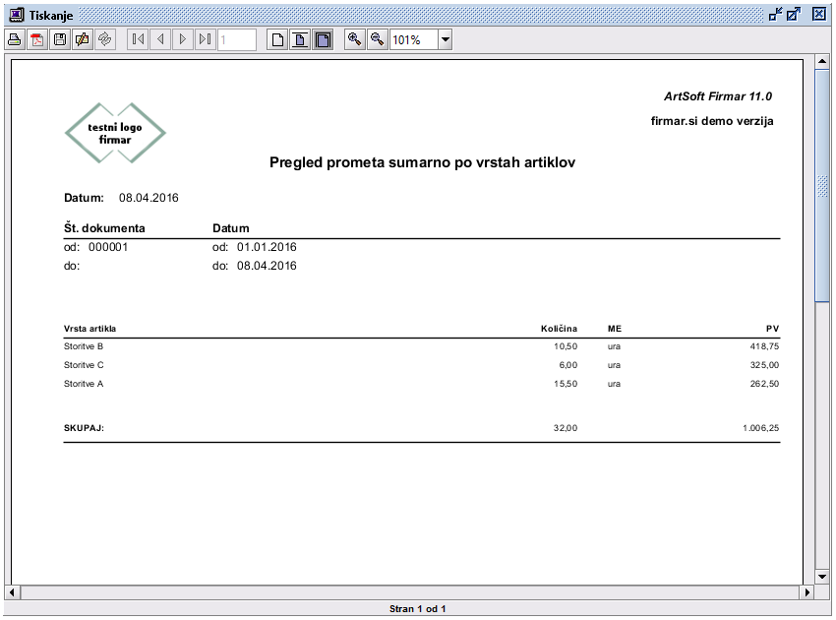This screenshot has height=620, width=836.
Task: Click the zoom out magnifier
Action: [377, 39]
